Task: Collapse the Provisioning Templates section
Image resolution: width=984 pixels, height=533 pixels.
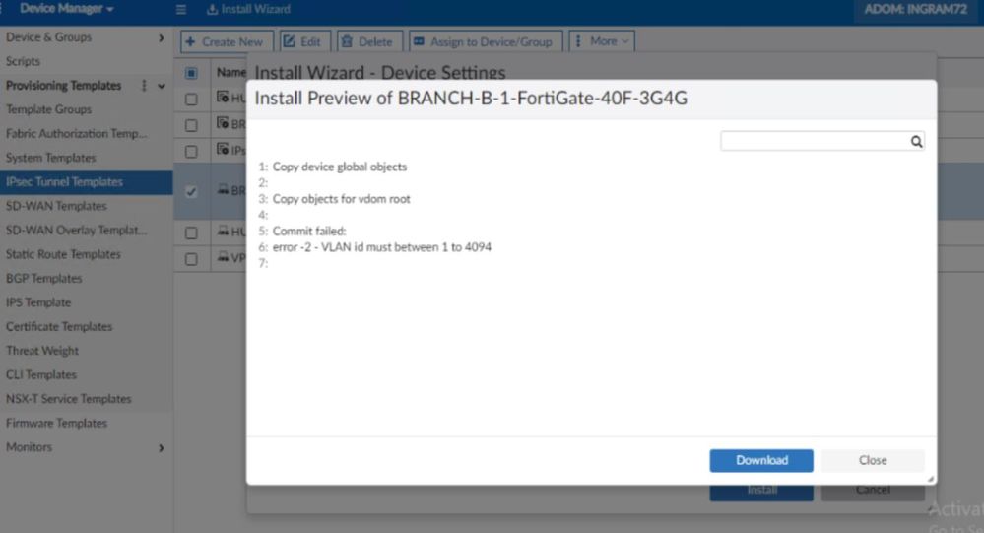Action: tap(162, 86)
